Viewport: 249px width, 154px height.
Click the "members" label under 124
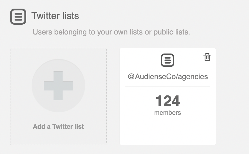[x=167, y=113]
